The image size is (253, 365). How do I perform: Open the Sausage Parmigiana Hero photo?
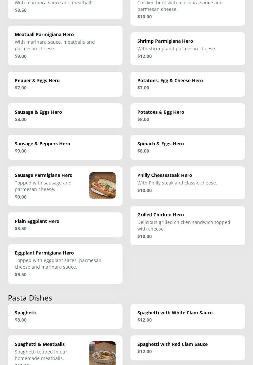[x=102, y=185]
